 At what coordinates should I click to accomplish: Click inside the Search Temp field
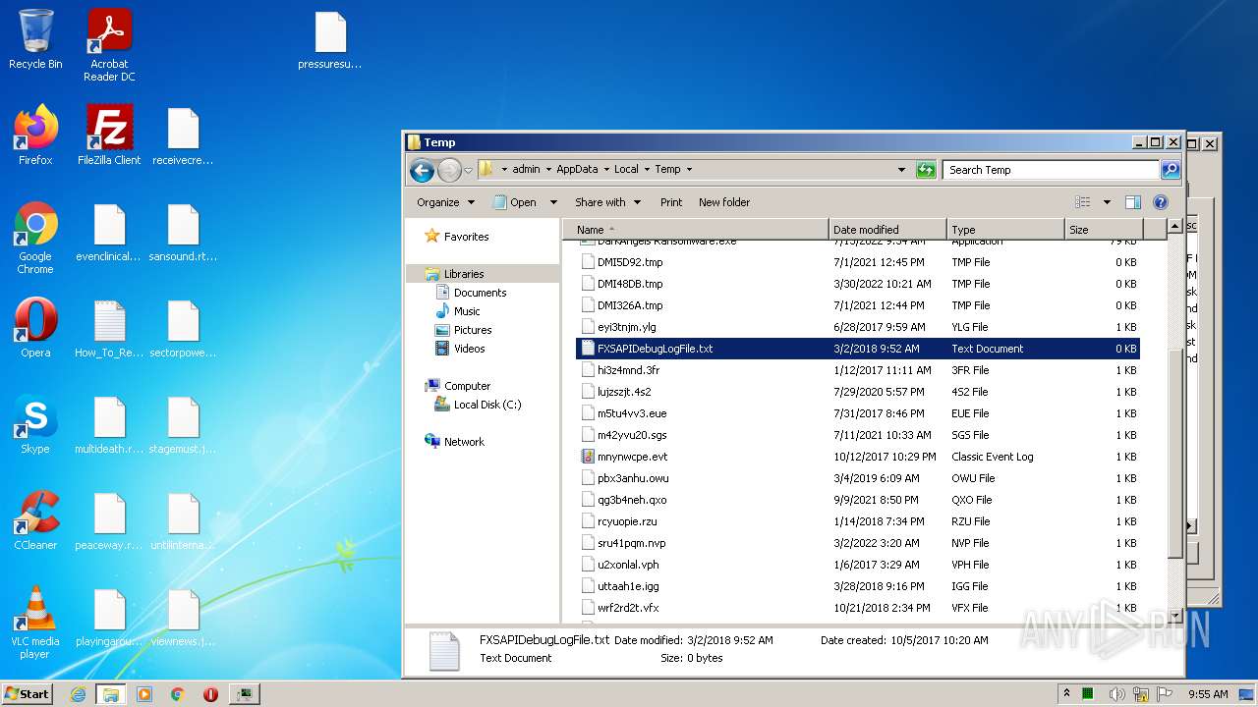tap(1050, 170)
